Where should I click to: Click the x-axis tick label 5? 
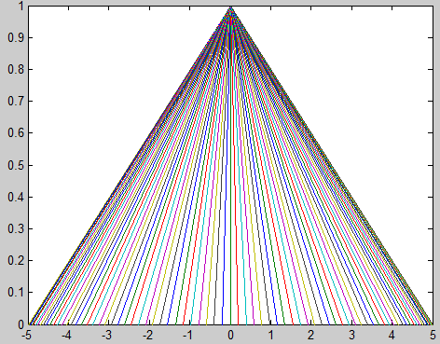(x=433, y=336)
